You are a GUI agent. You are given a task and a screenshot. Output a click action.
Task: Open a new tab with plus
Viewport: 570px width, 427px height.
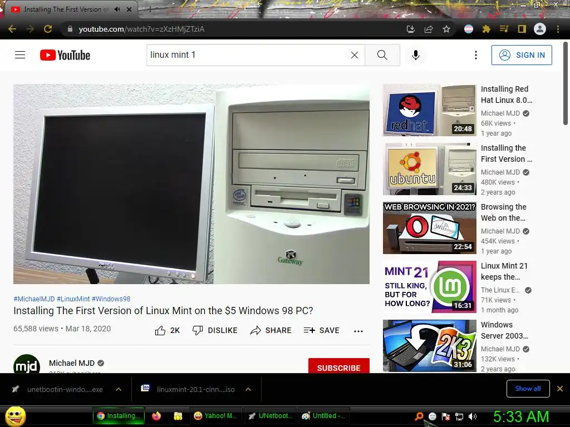(150, 9)
